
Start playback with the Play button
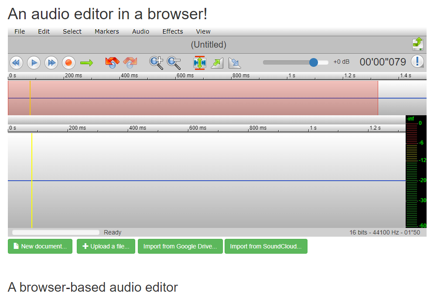[34, 62]
